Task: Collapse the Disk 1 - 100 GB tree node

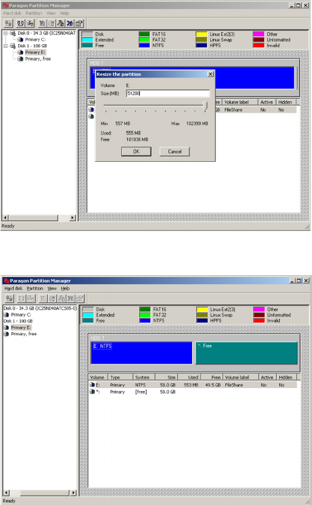Action: pos(5,45)
